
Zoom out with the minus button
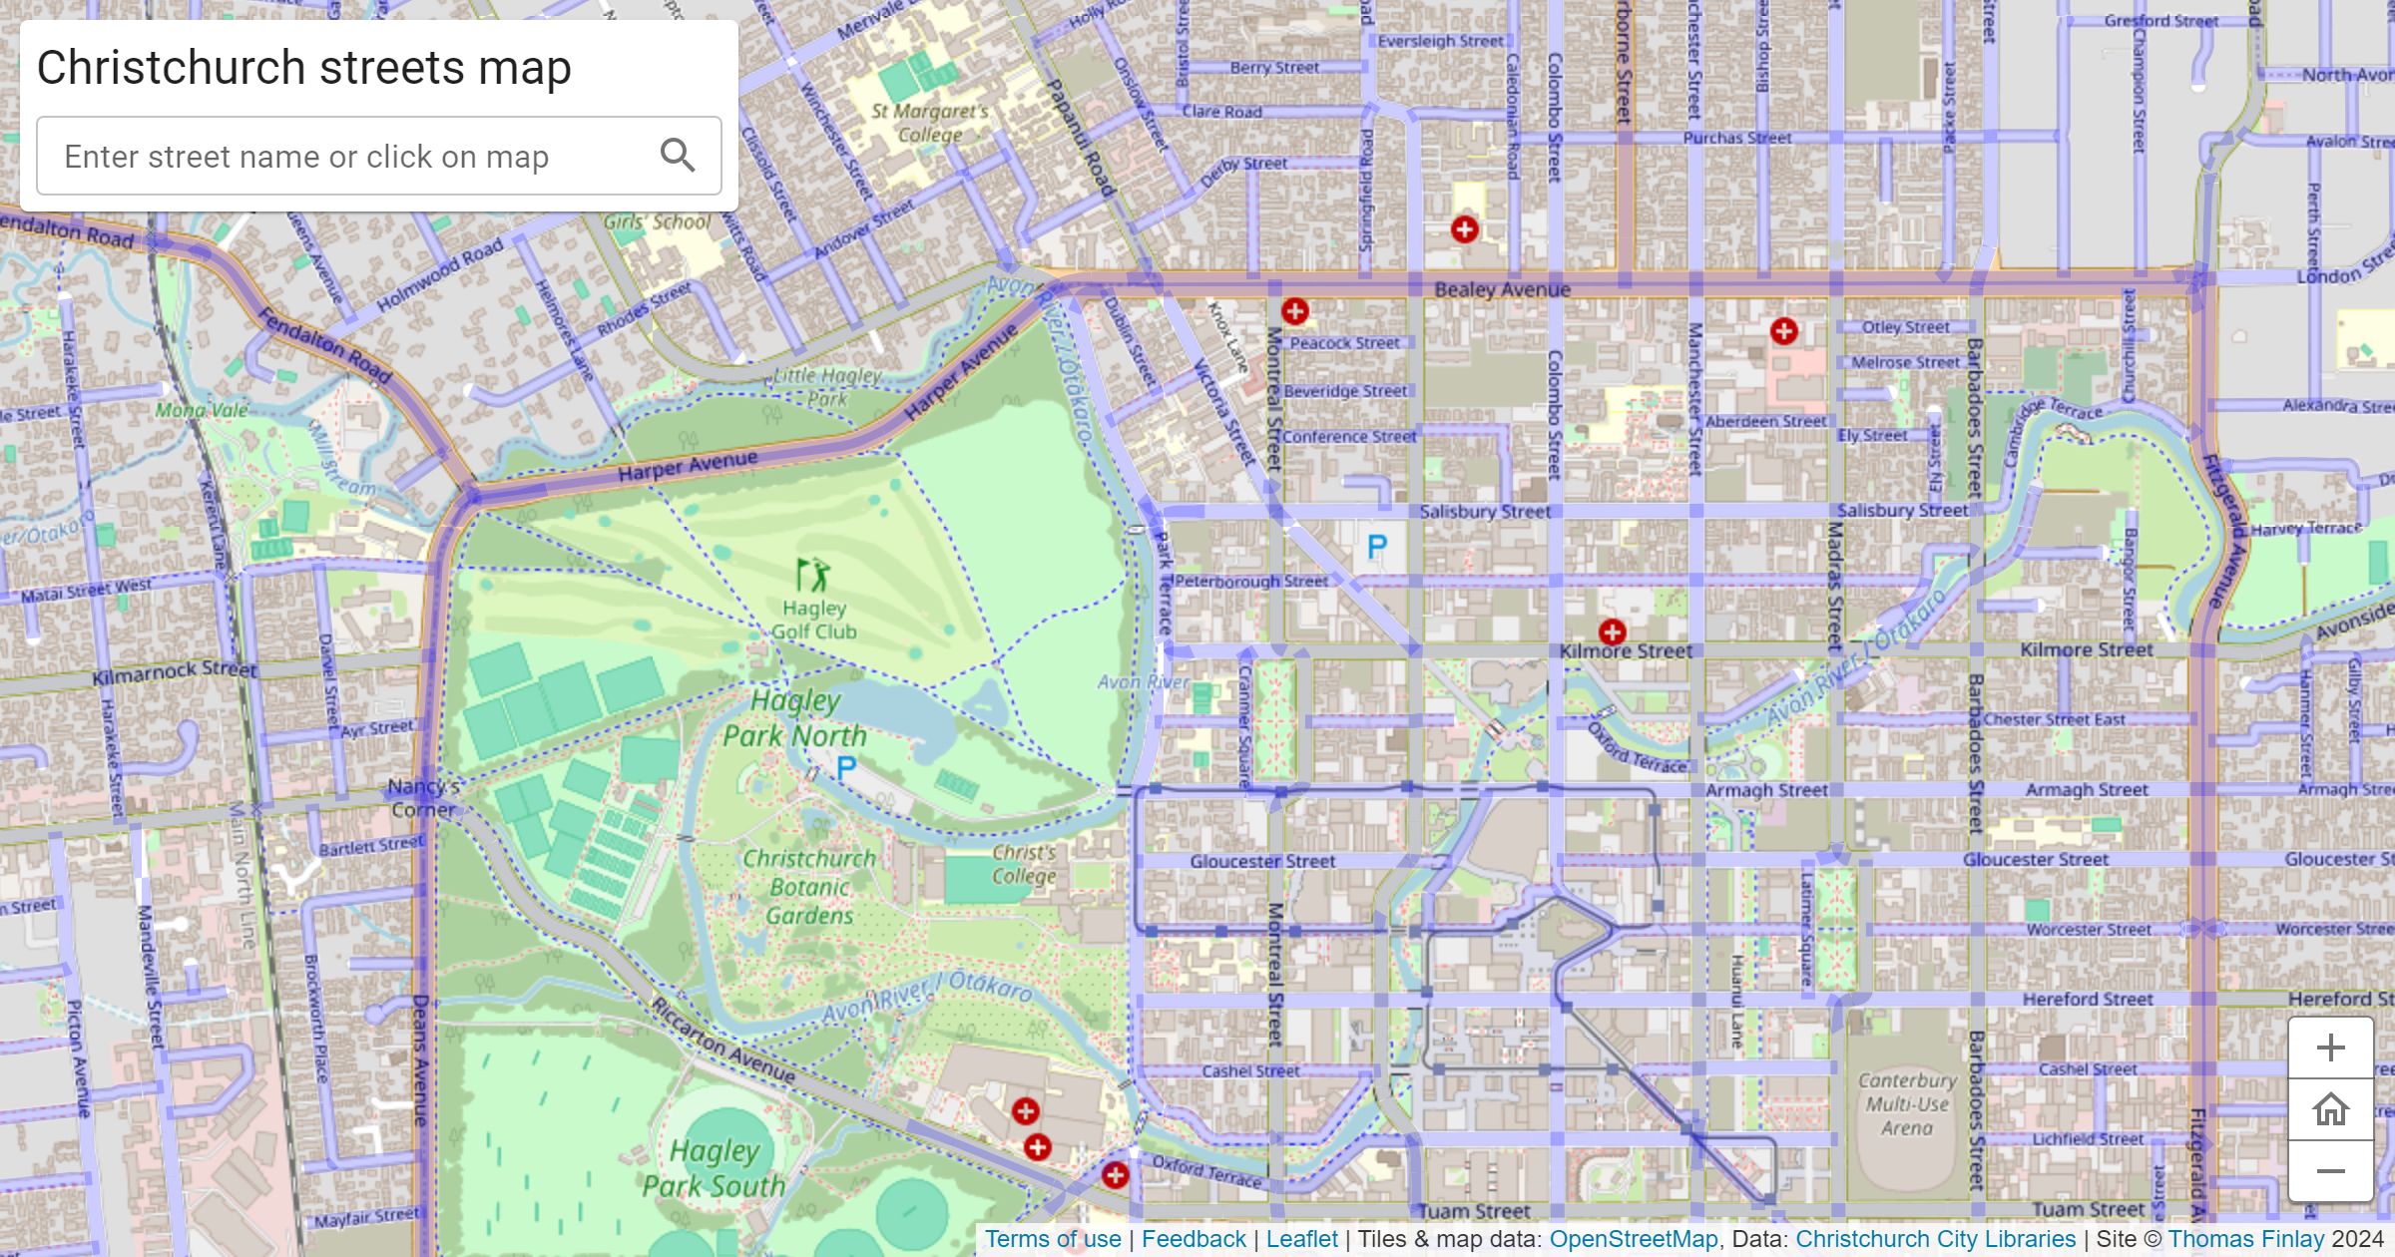tap(2330, 1171)
